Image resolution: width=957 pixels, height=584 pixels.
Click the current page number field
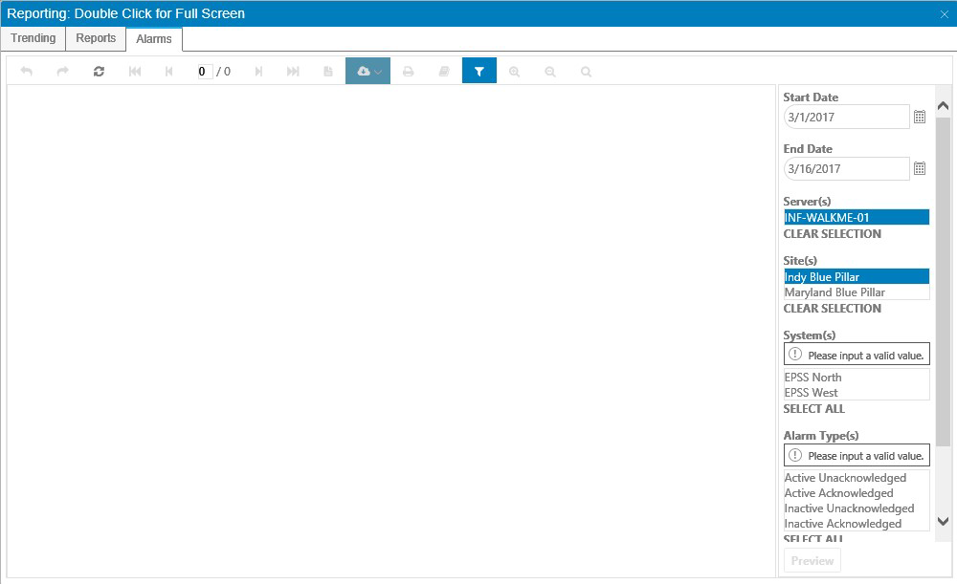[x=205, y=72]
